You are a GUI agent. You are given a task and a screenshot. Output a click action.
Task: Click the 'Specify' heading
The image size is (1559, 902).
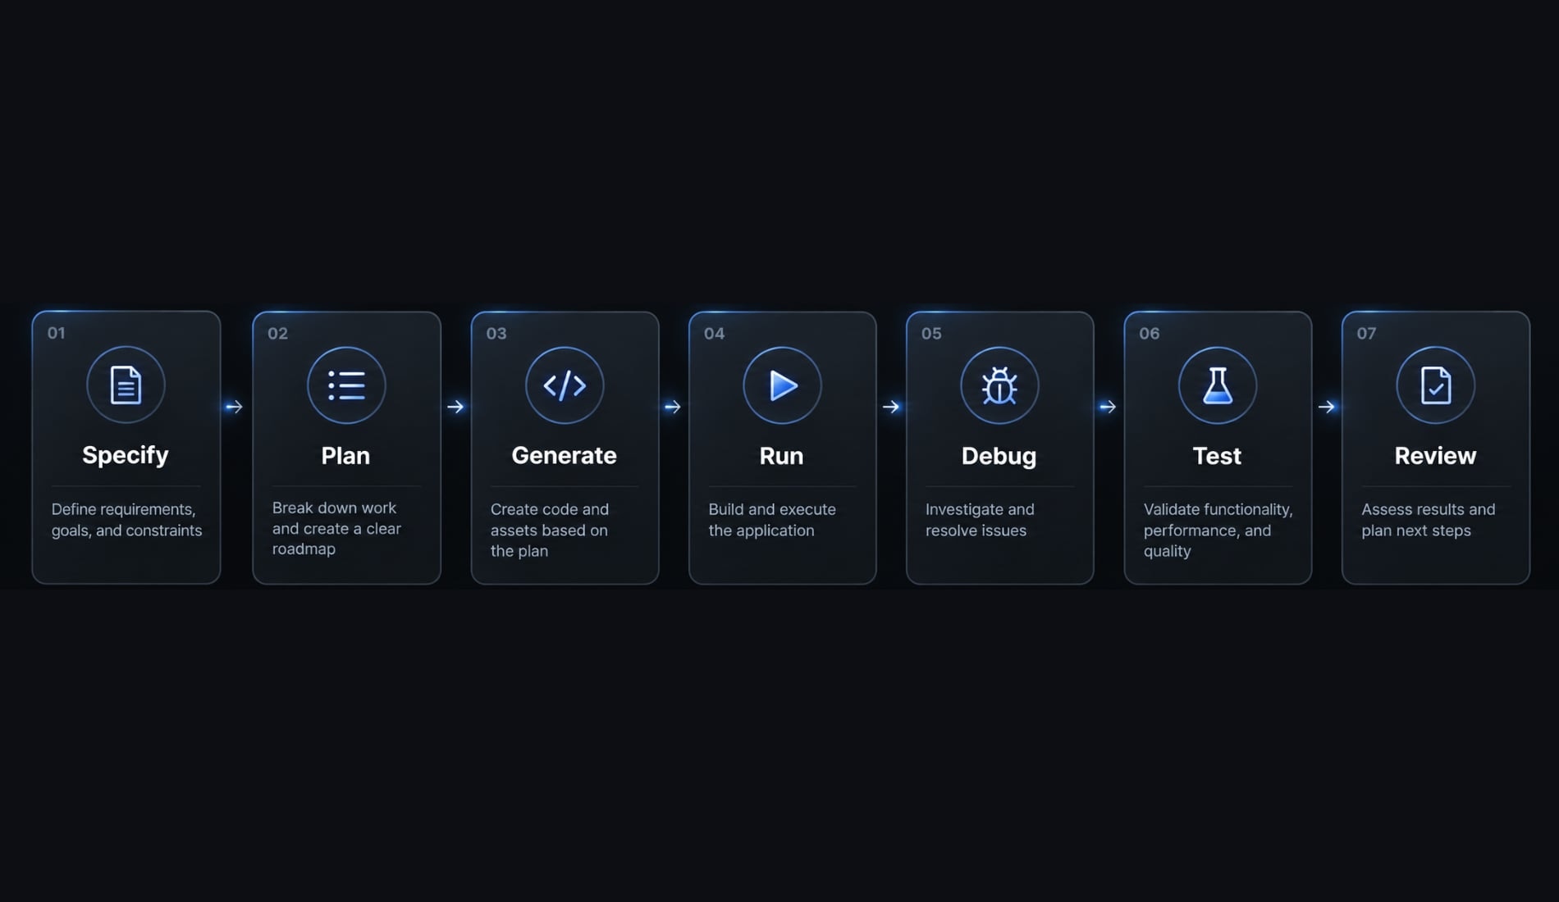tap(126, 455)
